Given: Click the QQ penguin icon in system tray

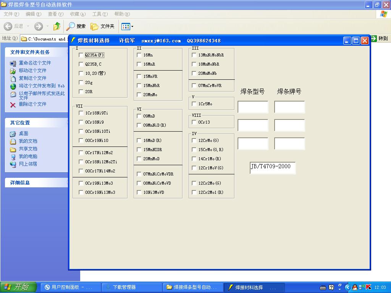Looking at the screenshot, I should 355,287.
